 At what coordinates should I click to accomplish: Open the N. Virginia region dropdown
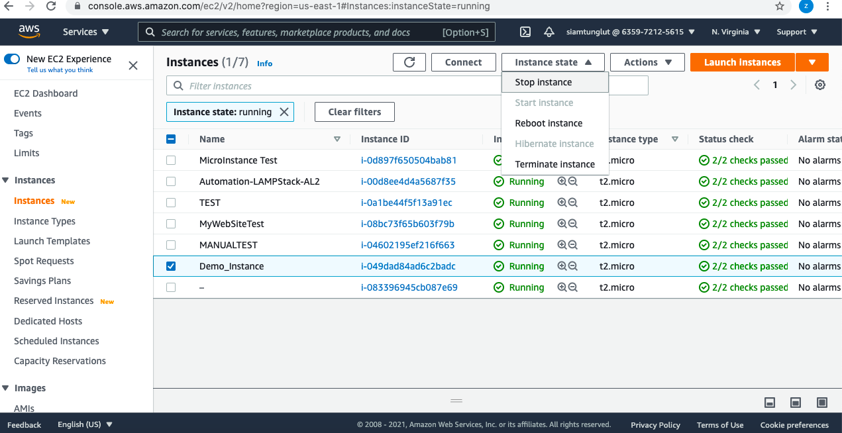coord(736,32)
